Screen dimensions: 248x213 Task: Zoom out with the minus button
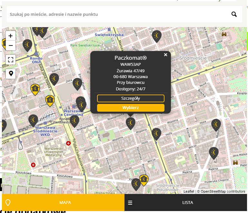11,46
